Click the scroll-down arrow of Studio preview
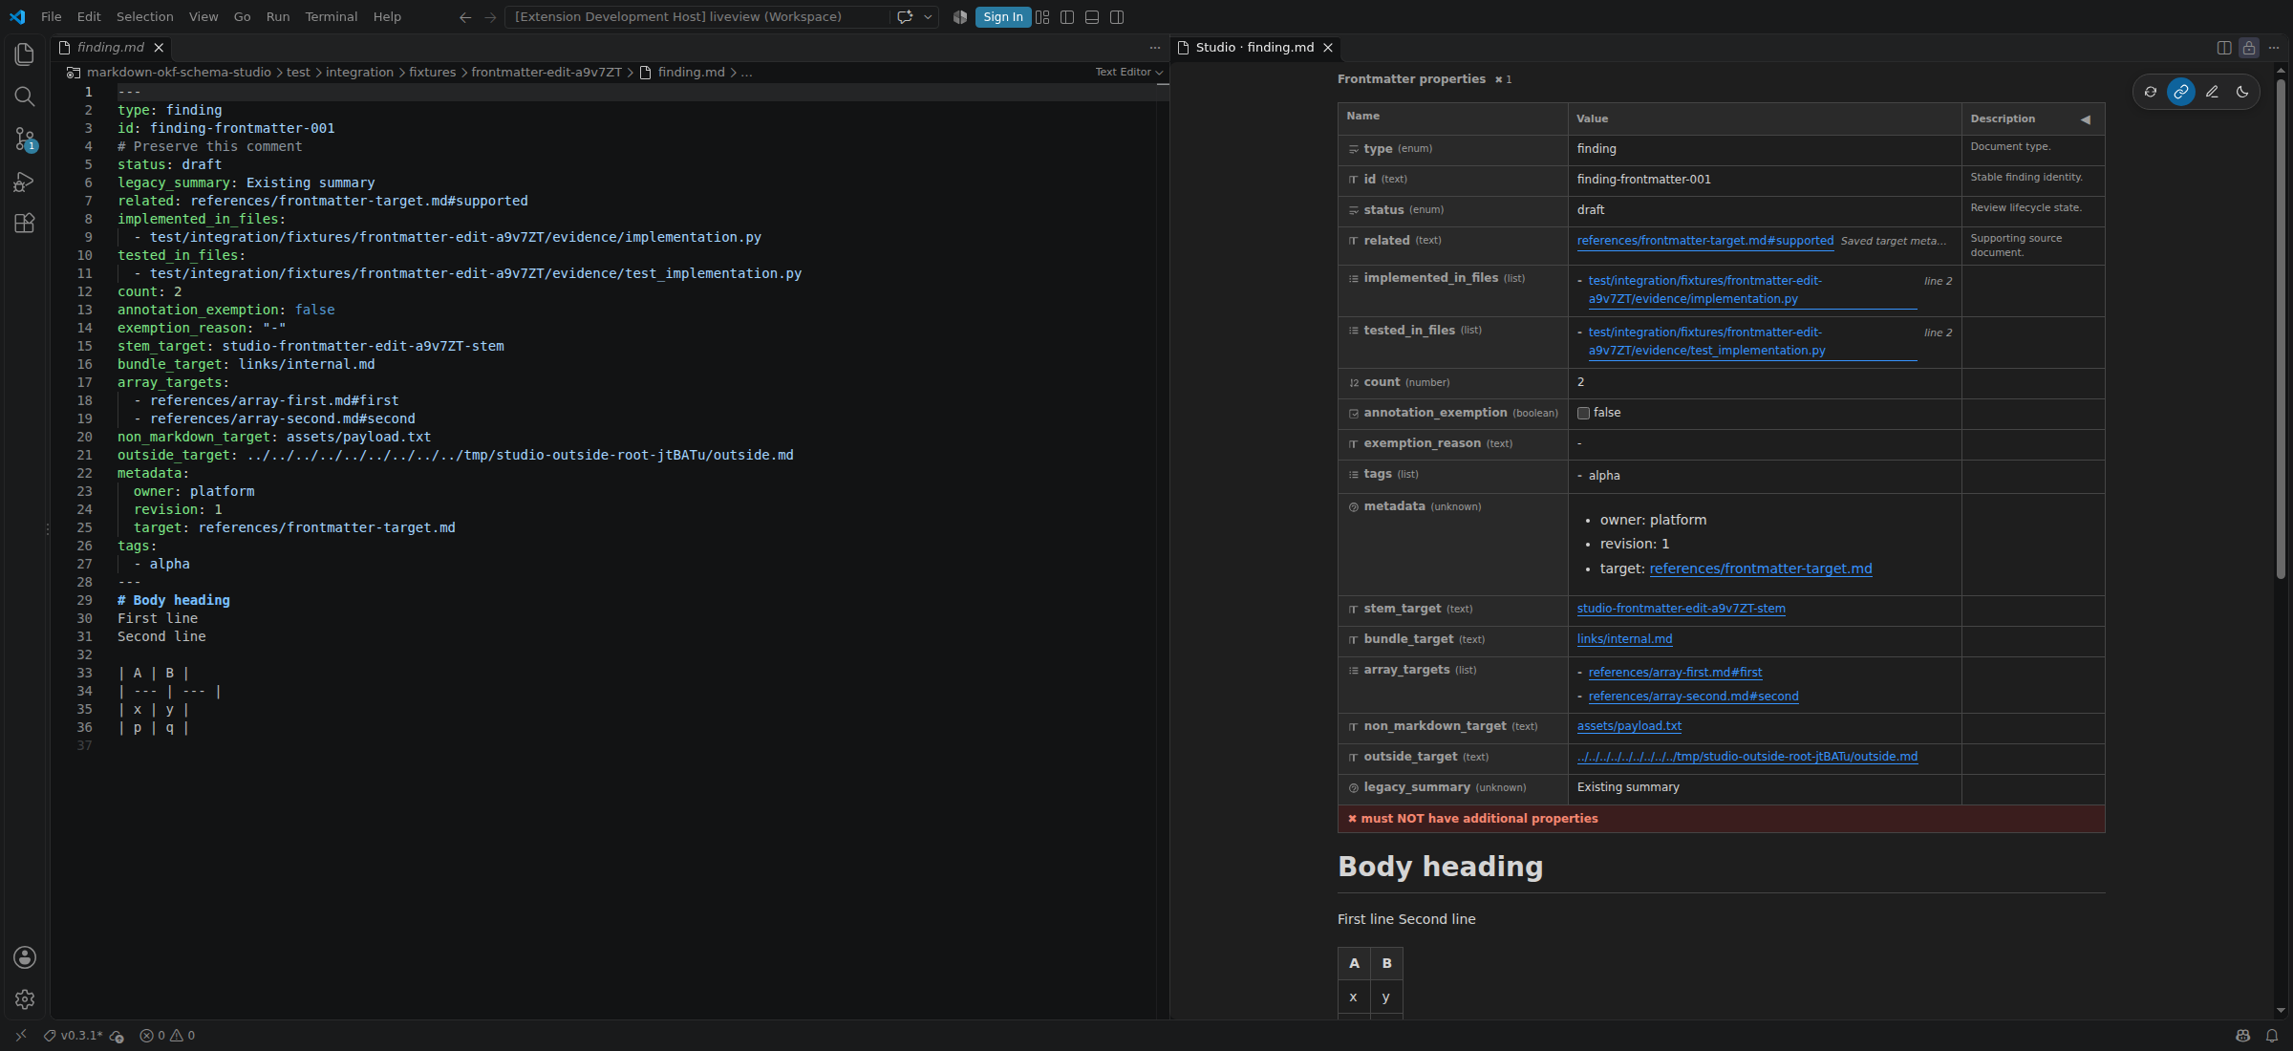This screenshot has height=1051, width=2293. tap(2281, 1011)
